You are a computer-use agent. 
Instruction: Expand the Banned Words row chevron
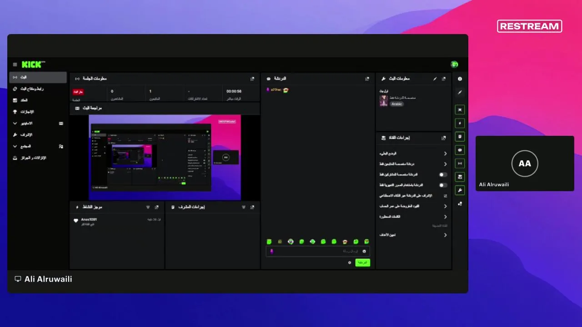(445, 217)
